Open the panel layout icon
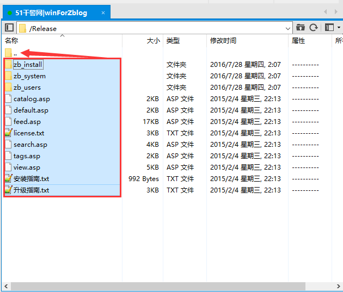This screenshot has height=292, width=343. coord(329,28)
